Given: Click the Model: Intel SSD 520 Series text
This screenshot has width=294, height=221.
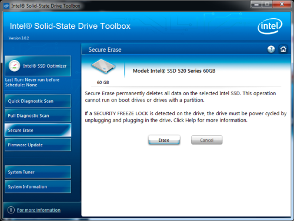Looking at the screenshot, I should point(174,71).
